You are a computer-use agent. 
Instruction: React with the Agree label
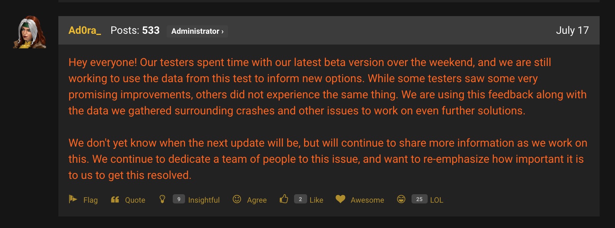257,200
